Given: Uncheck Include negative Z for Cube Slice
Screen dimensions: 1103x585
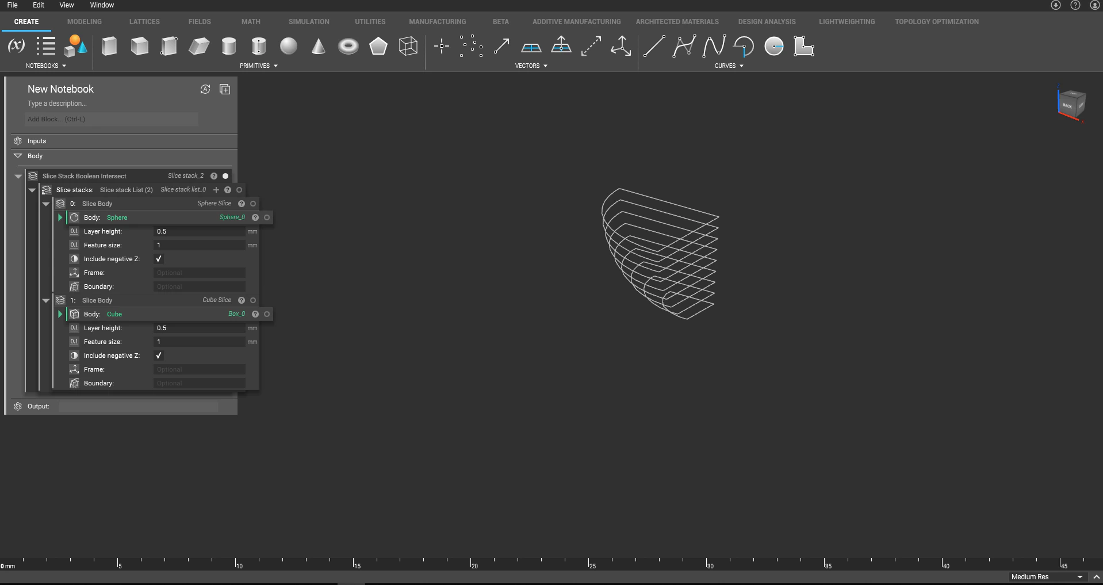Looking at the screenshot, I should click(x=159, y=355).
